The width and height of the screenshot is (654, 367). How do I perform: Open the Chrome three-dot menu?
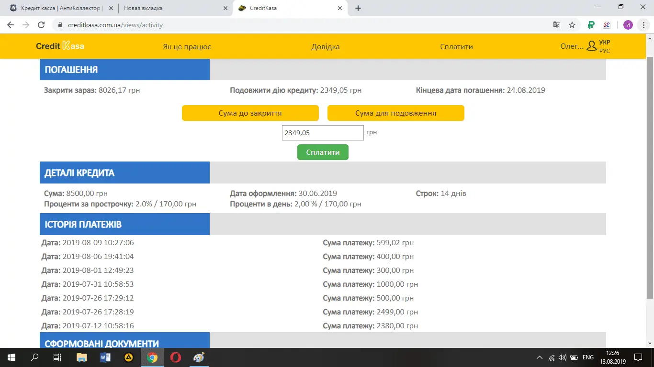(644, 25)
